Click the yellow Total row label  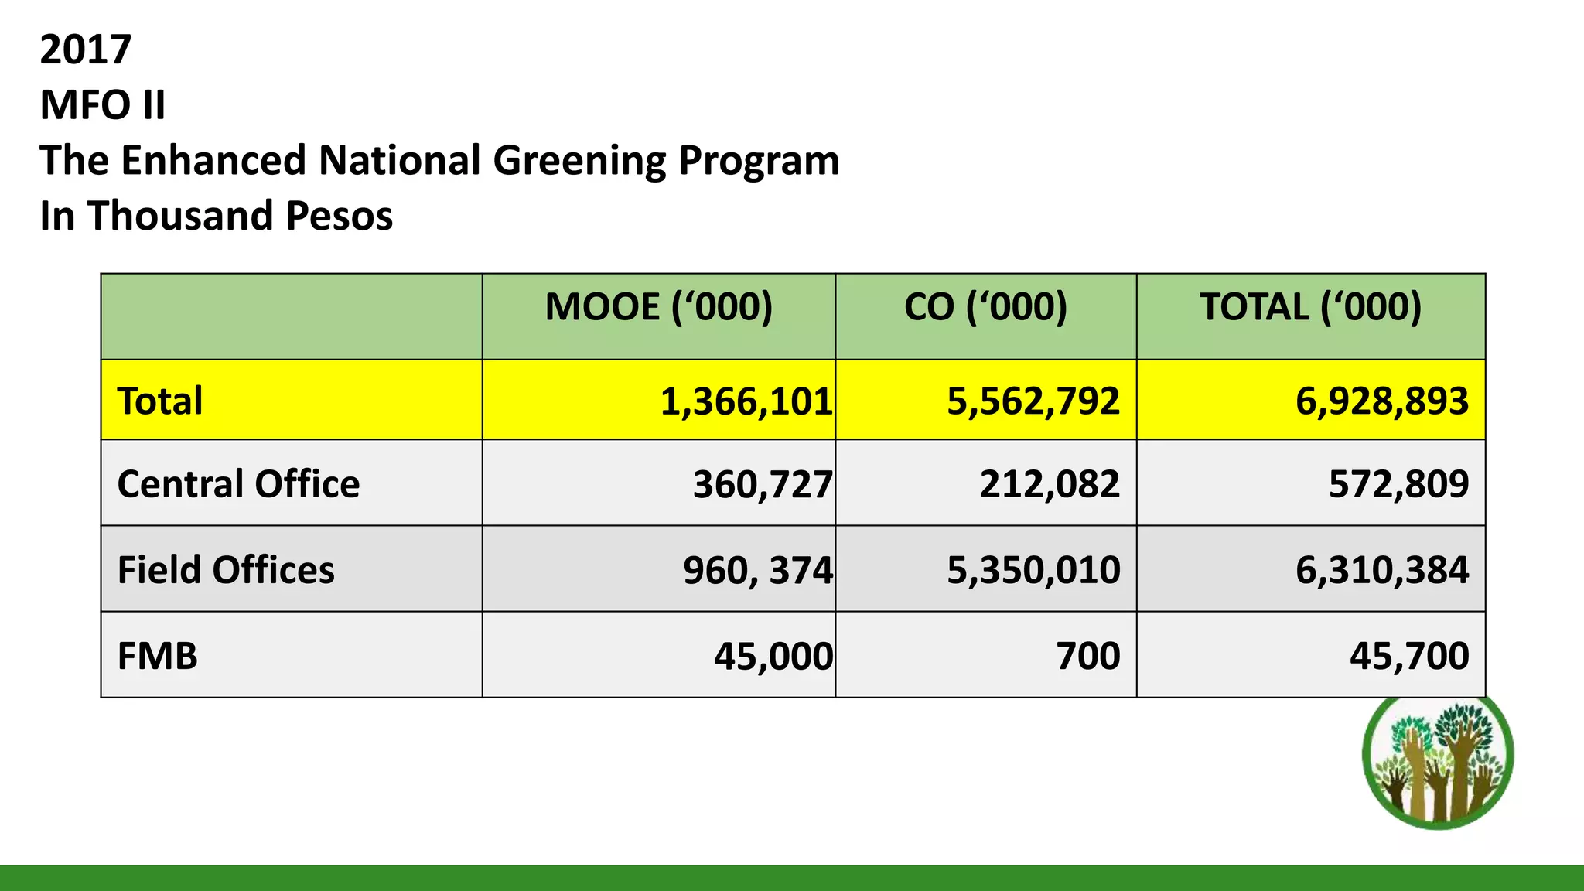pyautogui.click(x=160, y=401)
